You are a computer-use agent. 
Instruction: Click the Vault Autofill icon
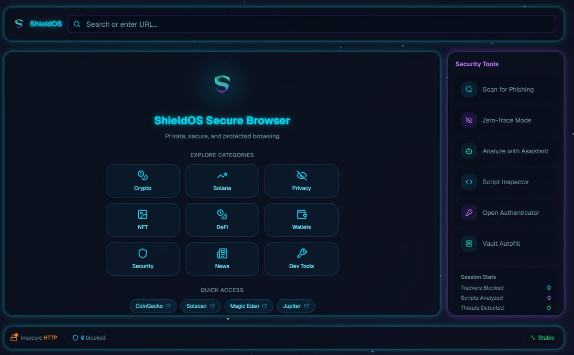coord(469,243)
